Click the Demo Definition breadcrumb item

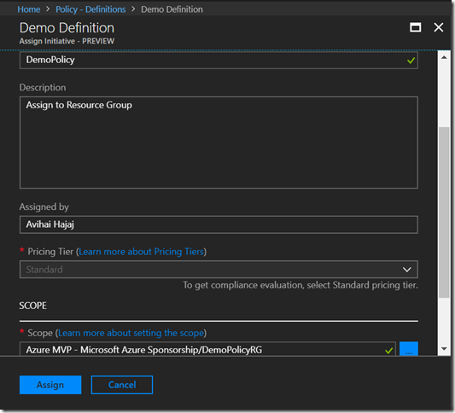(172, 9)
